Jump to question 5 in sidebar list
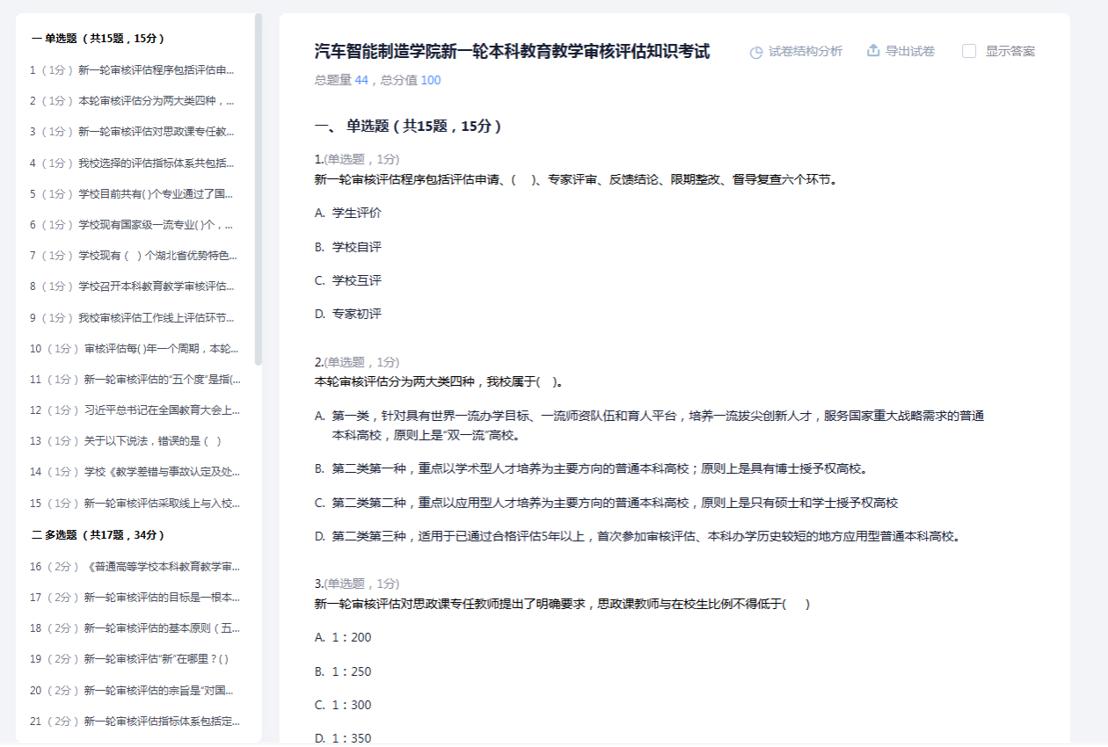Screen dimensions: 1108x747 point(132,194)
